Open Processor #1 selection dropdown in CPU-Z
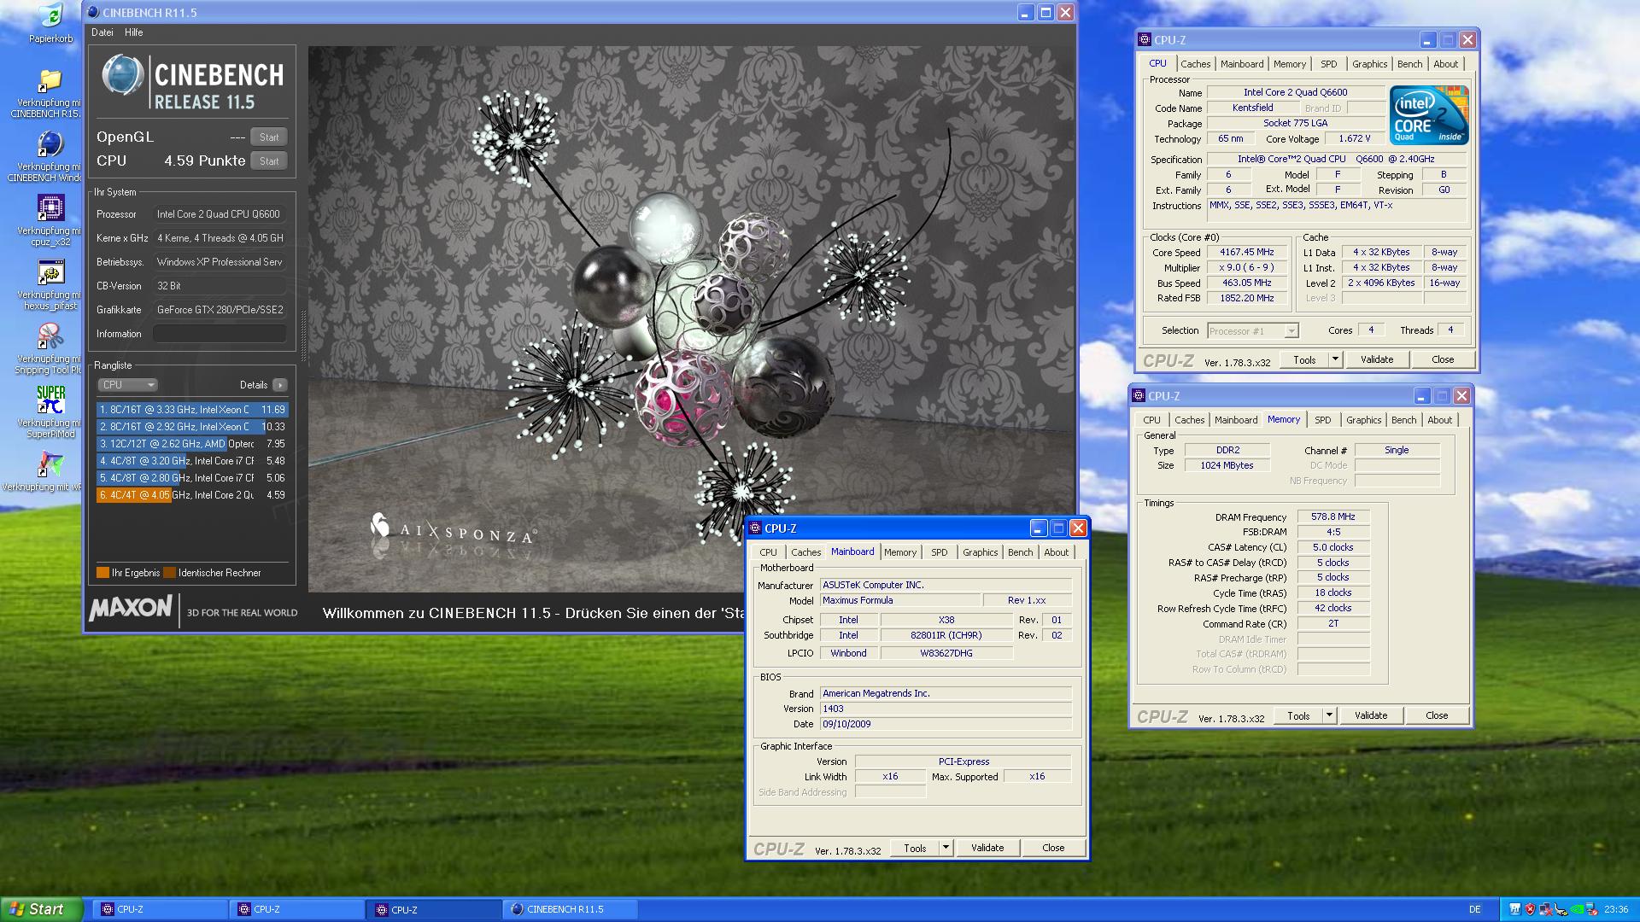1640x922 pixels. [1253, 331]
